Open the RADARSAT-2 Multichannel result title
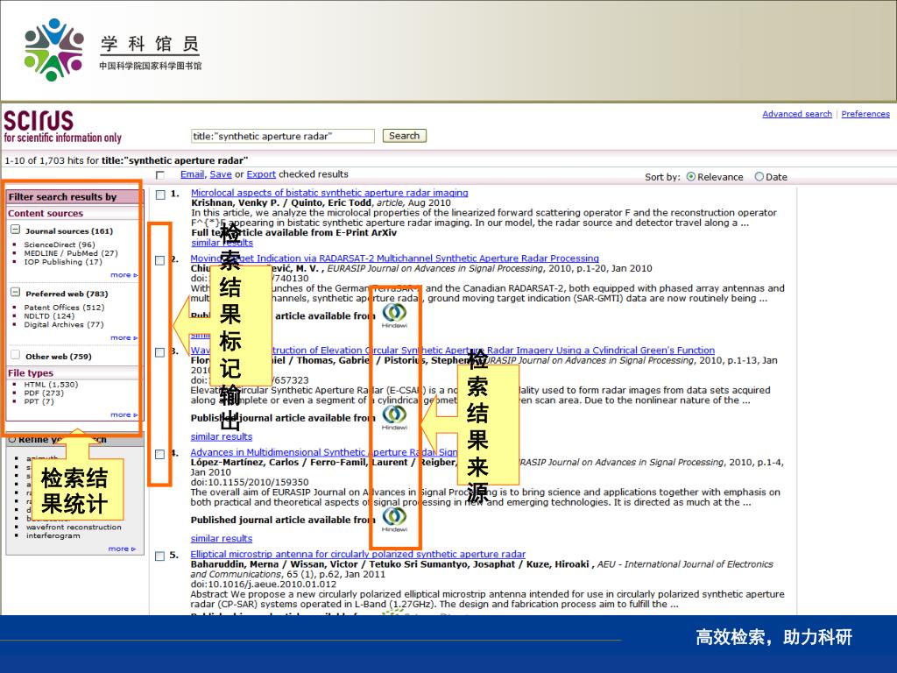This screenshot has height=673, width=897. click(x=395, y=259)
